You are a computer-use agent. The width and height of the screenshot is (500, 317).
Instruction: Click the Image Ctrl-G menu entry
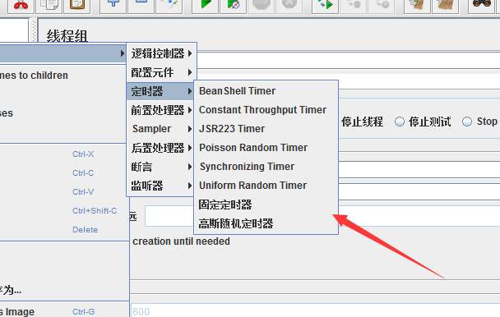coord(64,311)
